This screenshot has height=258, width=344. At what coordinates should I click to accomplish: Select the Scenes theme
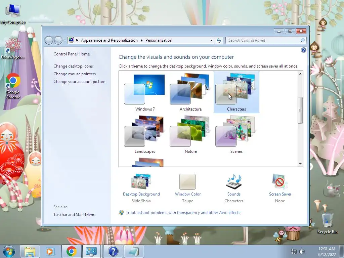pos(236,134)
